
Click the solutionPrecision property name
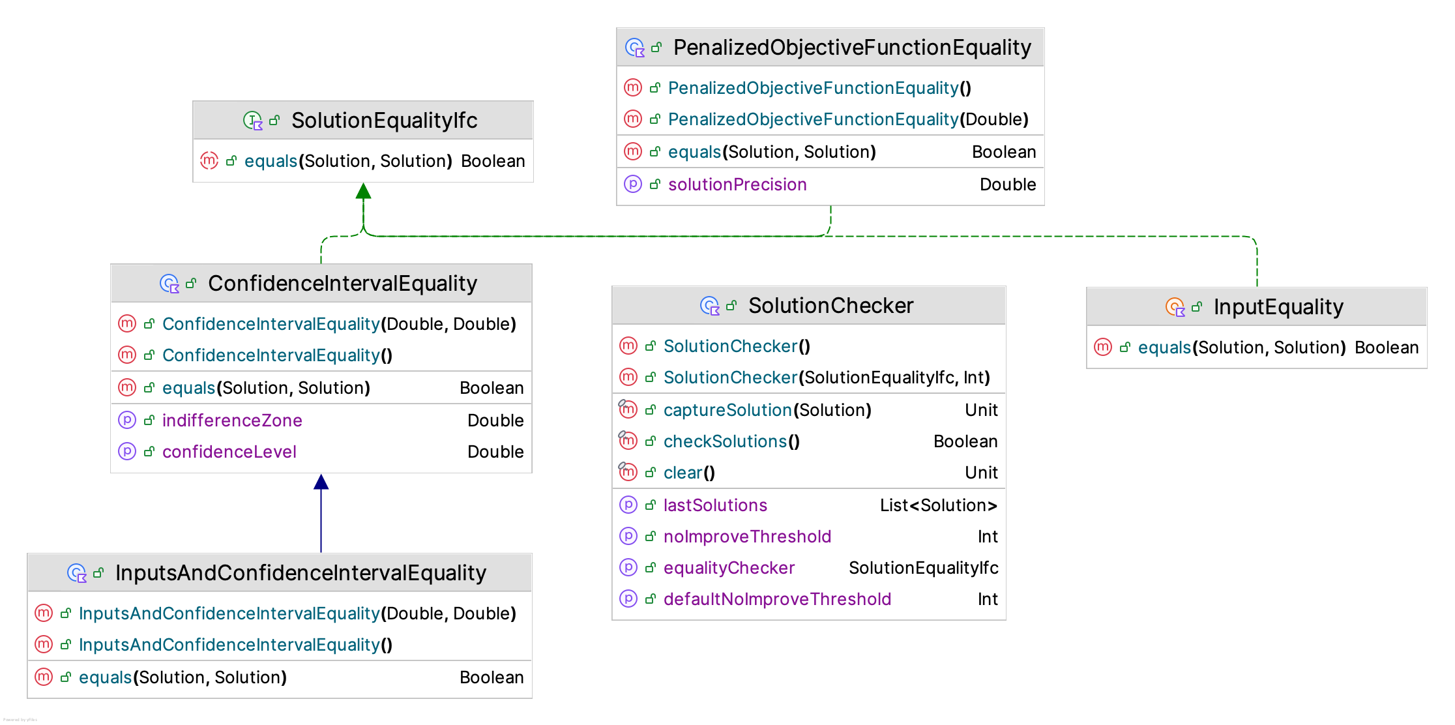(x=737, y=185)
